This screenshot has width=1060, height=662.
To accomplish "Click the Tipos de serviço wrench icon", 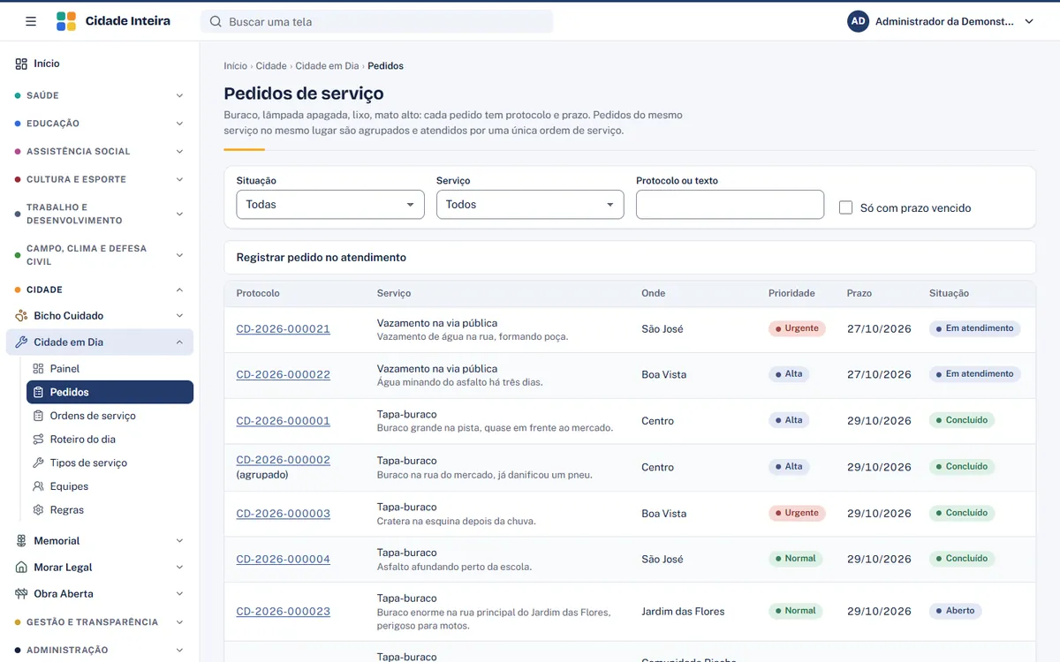I will coord(38,463).
